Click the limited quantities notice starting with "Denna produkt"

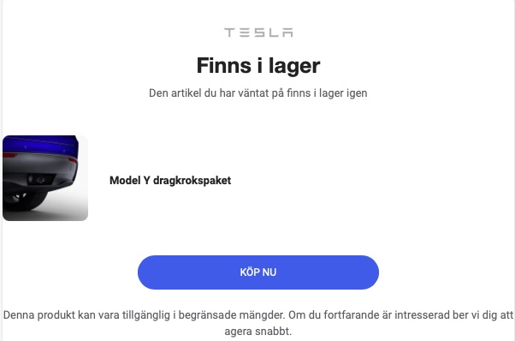pyautogui.click(x=258, y=323)
